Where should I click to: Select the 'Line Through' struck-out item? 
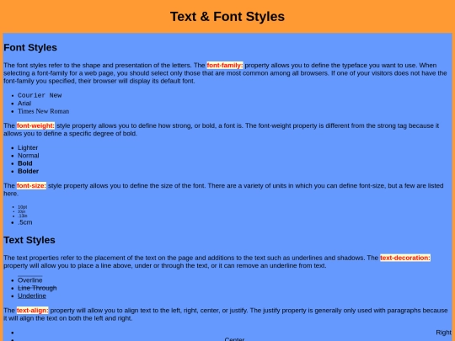[37, 288]
